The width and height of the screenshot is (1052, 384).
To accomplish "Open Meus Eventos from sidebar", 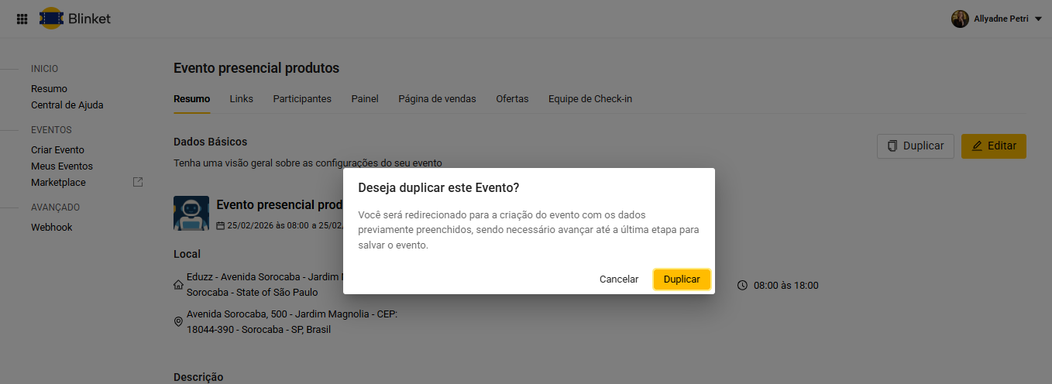I will 61,166.
